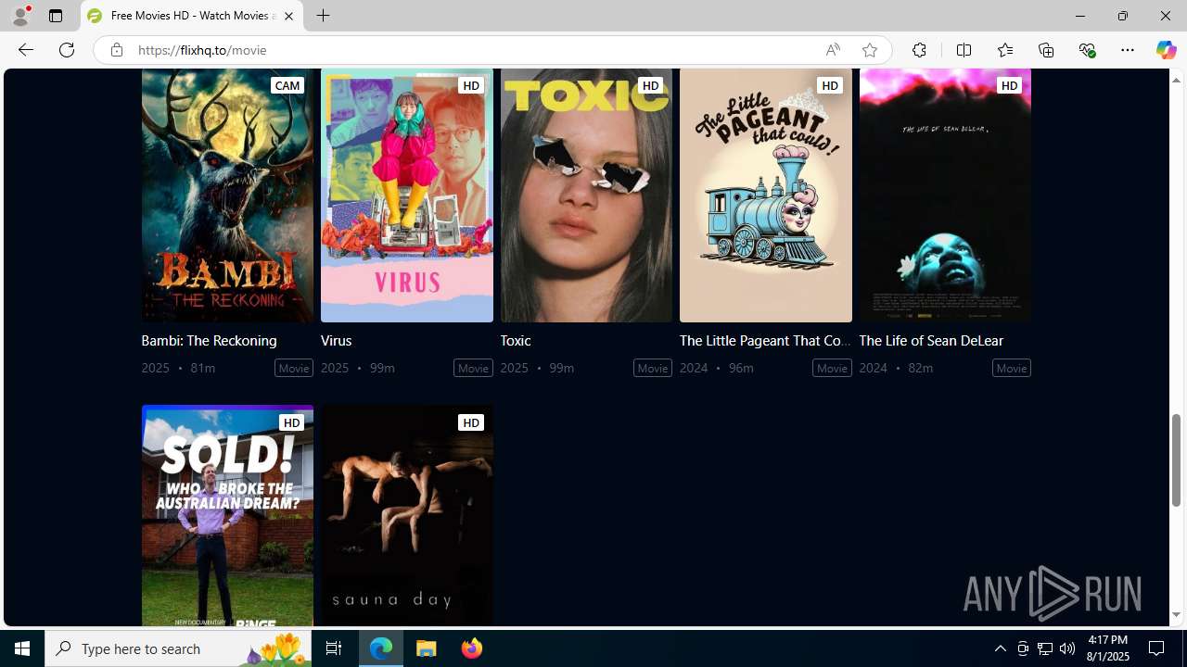Image resolution: width=1187 pixels, height=667 pixels.
Task: Click Movie tag under Toxic
Action: click(653, 368)
